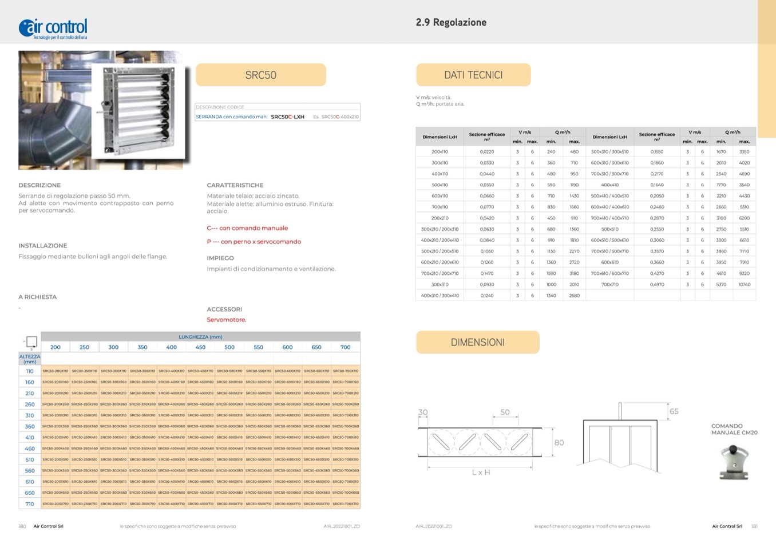Image resolution: width=776 pixels, height=548 pixels.
Task: Open the SRC50 damper product photo
Action: coord(101,110)
